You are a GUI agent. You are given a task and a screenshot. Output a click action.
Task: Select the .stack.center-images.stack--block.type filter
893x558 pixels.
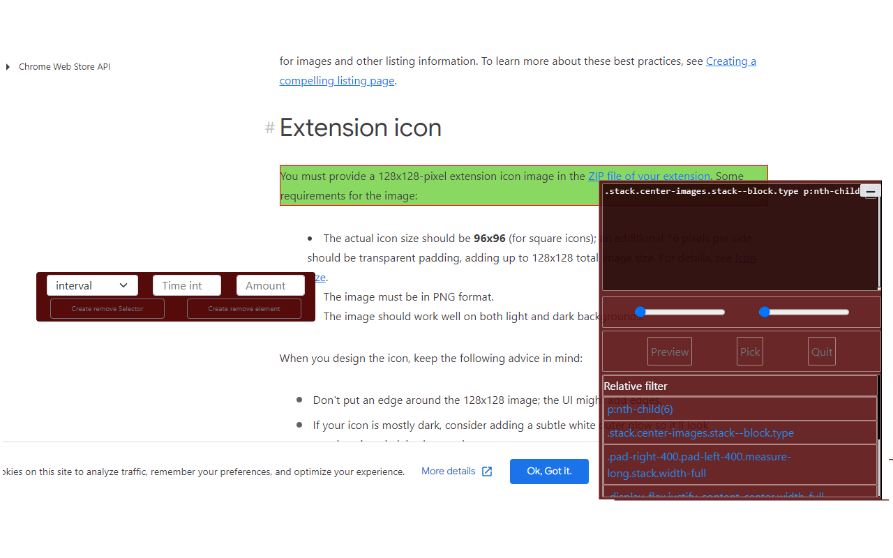click(700, 432)
